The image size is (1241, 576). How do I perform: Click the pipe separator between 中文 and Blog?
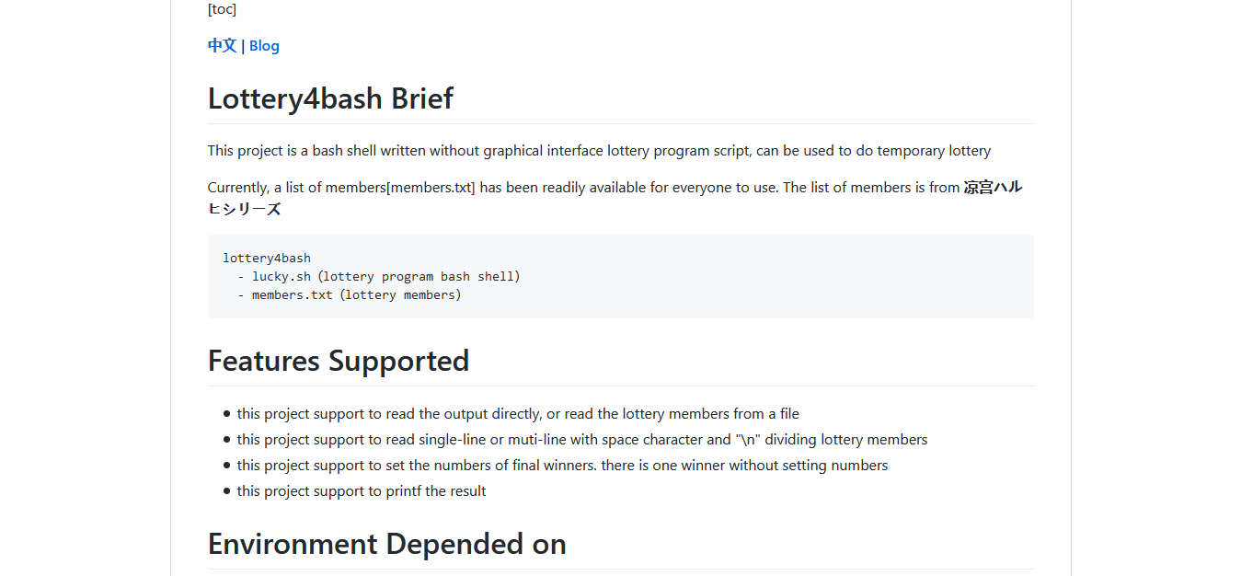pyautogui.click(x=243, y=46)
